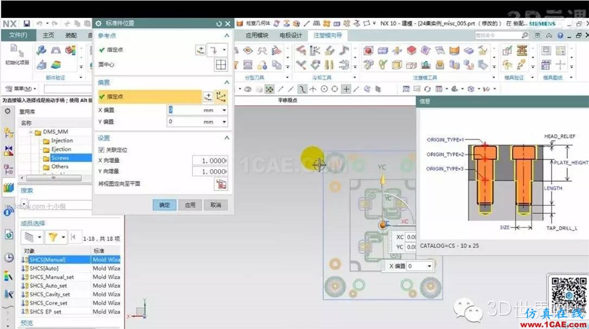Open the X 偏置 mm unit dropdown
The width and height of the screenshot is (589, 329).
pos(224,110)
